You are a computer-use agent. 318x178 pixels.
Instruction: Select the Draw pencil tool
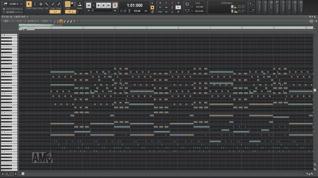pos(53,5)
